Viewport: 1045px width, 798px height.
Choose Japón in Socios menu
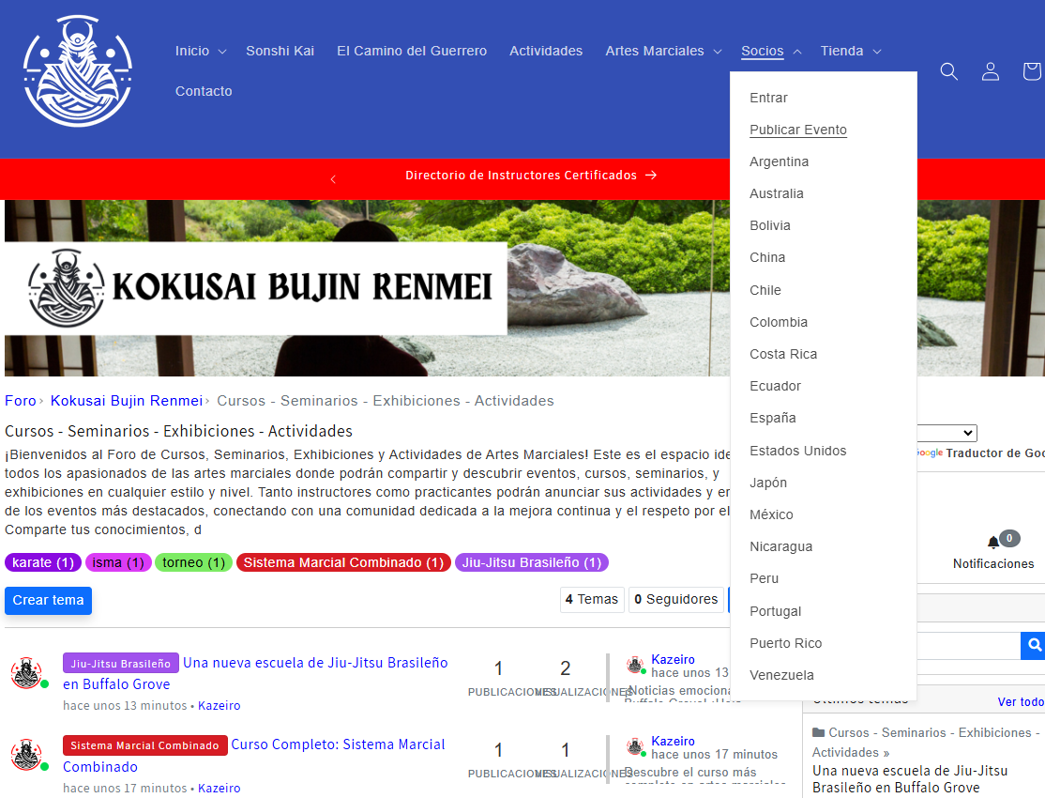coord(768,483)
